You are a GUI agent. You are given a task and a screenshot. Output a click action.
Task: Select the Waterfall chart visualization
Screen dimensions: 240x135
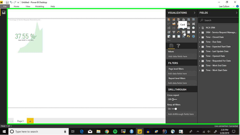(169, 28)
